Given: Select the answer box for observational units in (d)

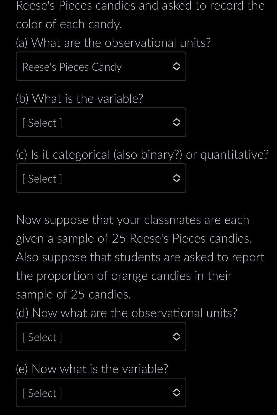Looking at the screenshot, I should [x=101, y=337].
